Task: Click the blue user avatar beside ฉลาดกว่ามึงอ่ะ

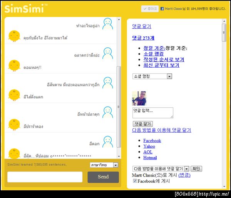Action: click(108, 53)
